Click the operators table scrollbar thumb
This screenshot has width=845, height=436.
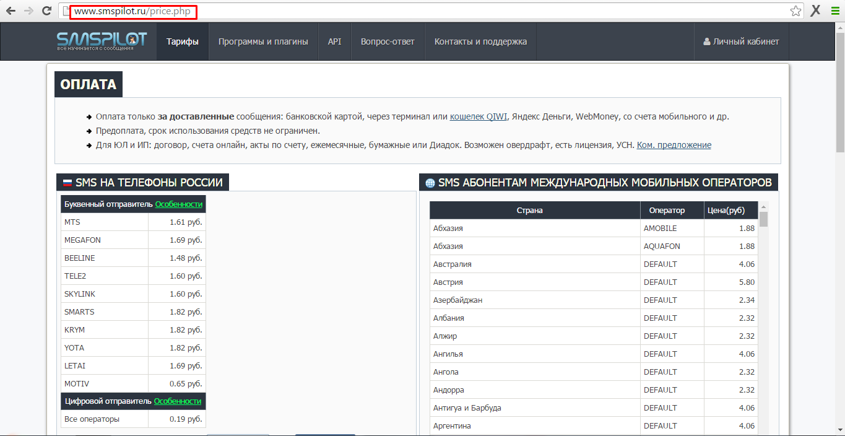coord(763,219)
